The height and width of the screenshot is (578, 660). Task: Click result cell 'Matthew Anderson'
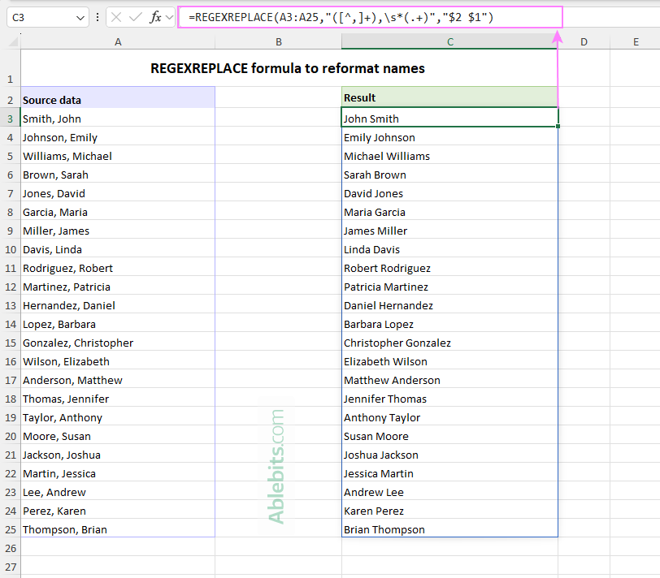[449, 379]
